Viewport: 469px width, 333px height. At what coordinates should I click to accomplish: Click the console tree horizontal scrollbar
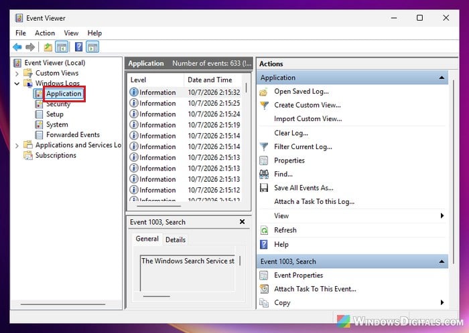coord(63,304)
